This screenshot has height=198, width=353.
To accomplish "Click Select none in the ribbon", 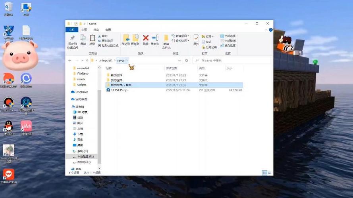I will (228, 41).
